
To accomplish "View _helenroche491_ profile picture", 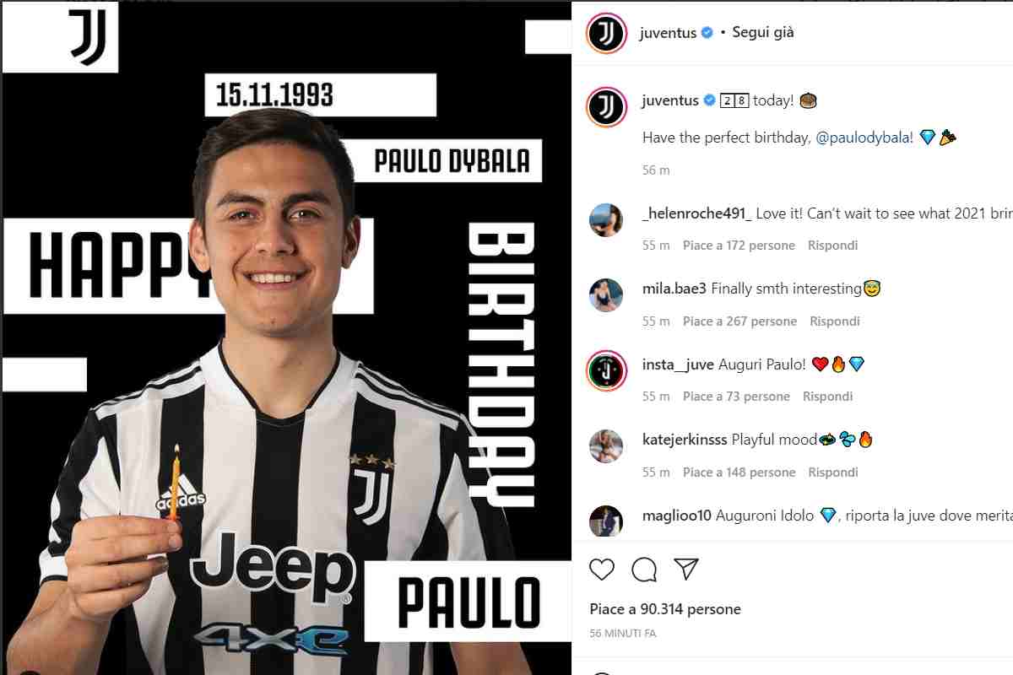I will pos(606,220).
